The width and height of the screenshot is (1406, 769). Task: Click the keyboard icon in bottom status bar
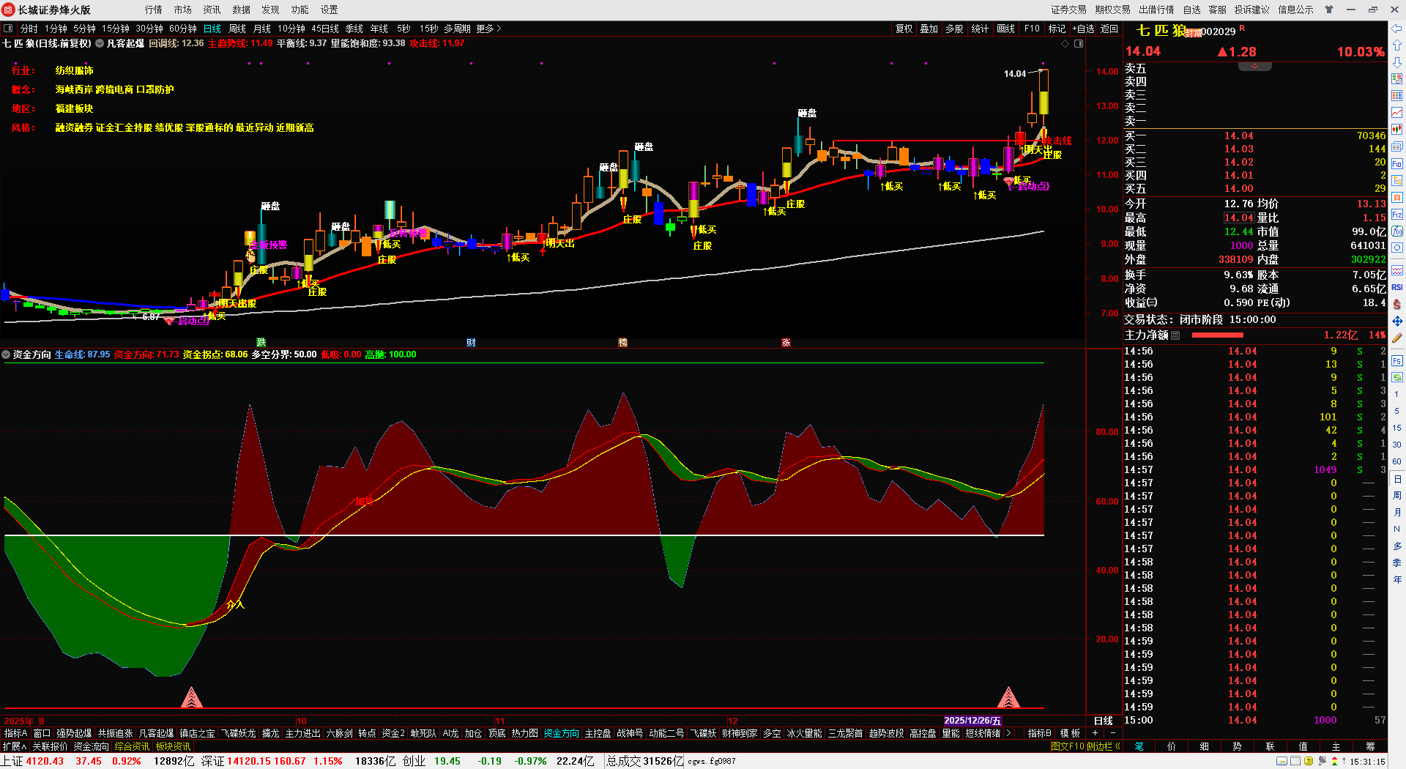point(1282,761)
